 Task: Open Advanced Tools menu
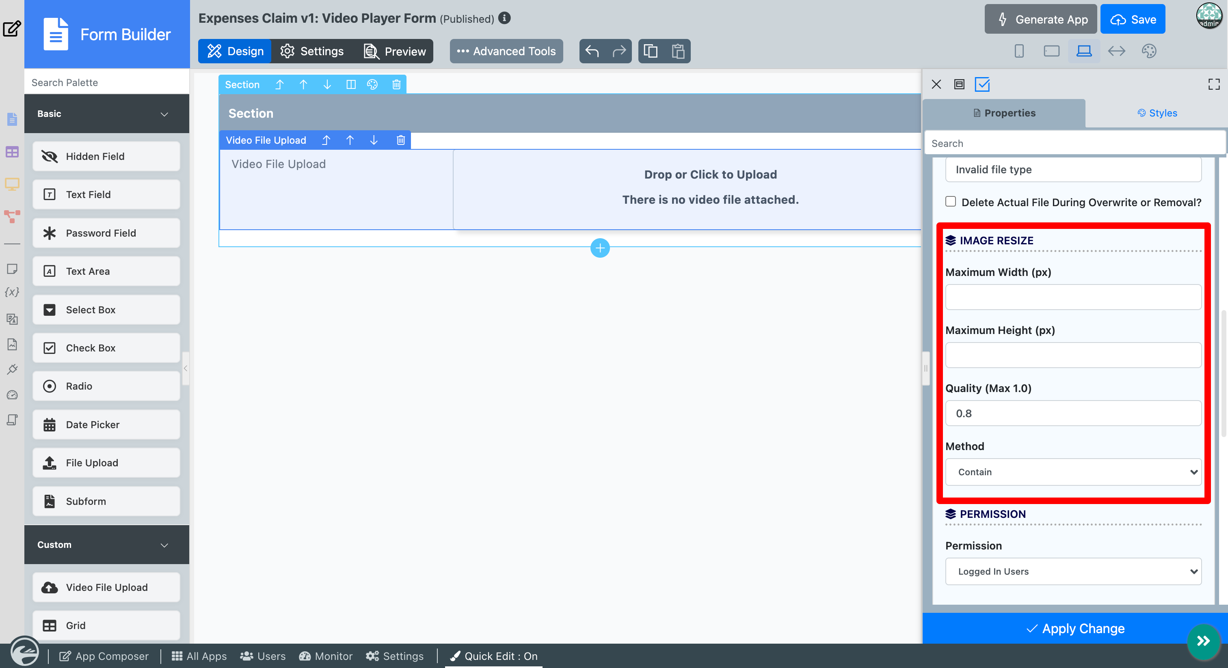(506, 51)
